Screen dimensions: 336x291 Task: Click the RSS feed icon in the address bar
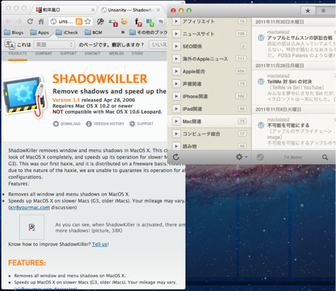point(79,22)
